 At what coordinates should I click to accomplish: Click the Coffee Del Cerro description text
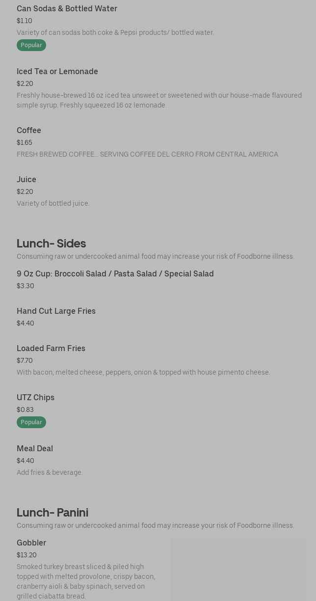tap(147, 155)
